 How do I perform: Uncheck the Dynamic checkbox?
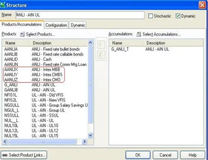(x=178, y=16)
